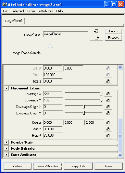This screenshot has width=125, height=173.
Task: Click the map button beside Center
Action: tap(108, 123)
